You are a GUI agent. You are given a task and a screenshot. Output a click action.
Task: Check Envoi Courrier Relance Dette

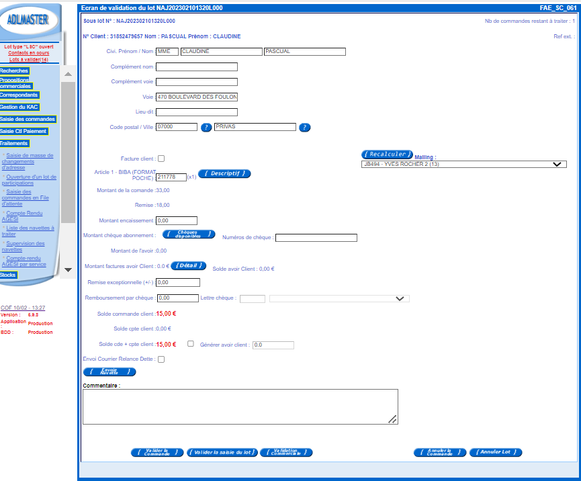point(161,359)
